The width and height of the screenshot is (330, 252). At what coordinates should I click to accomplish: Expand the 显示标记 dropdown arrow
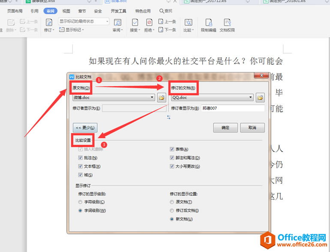coord(83,30)
